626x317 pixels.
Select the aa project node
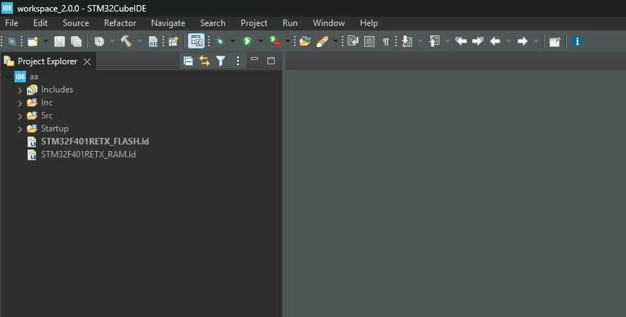tap(33, 77)
